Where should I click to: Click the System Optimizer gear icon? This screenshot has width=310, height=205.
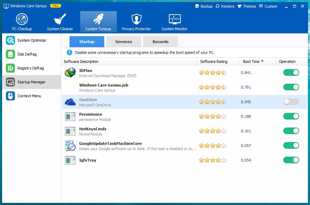coord(10,40)
